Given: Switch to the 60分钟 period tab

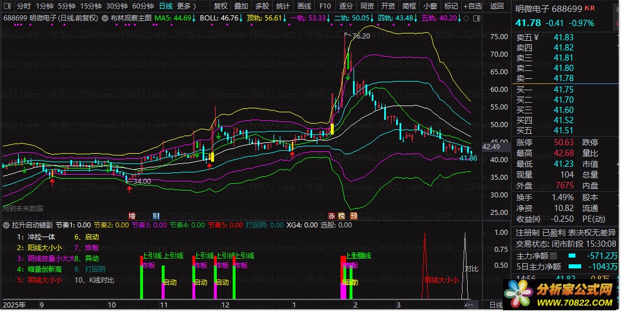Looking at the screenshot, I should point(142,6).
